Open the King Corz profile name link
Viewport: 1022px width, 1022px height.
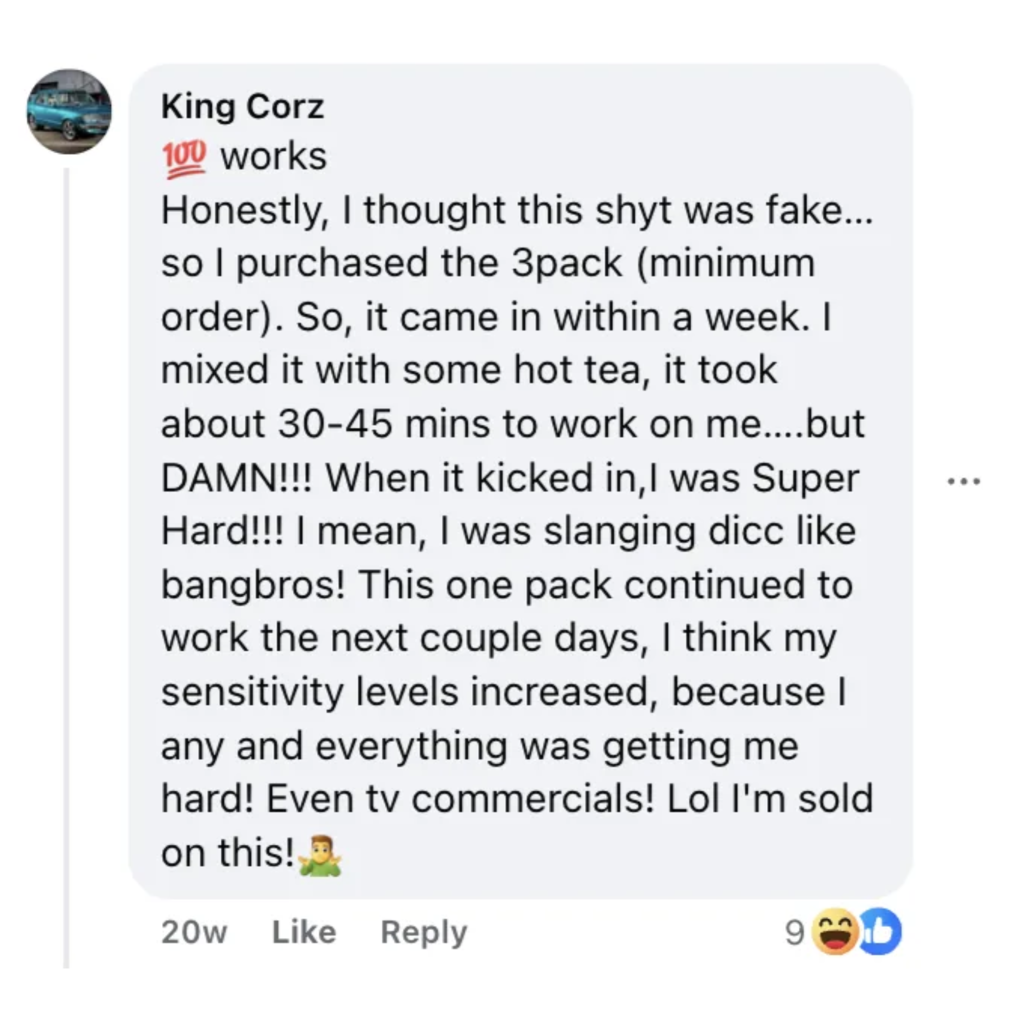tap(242, 107)
